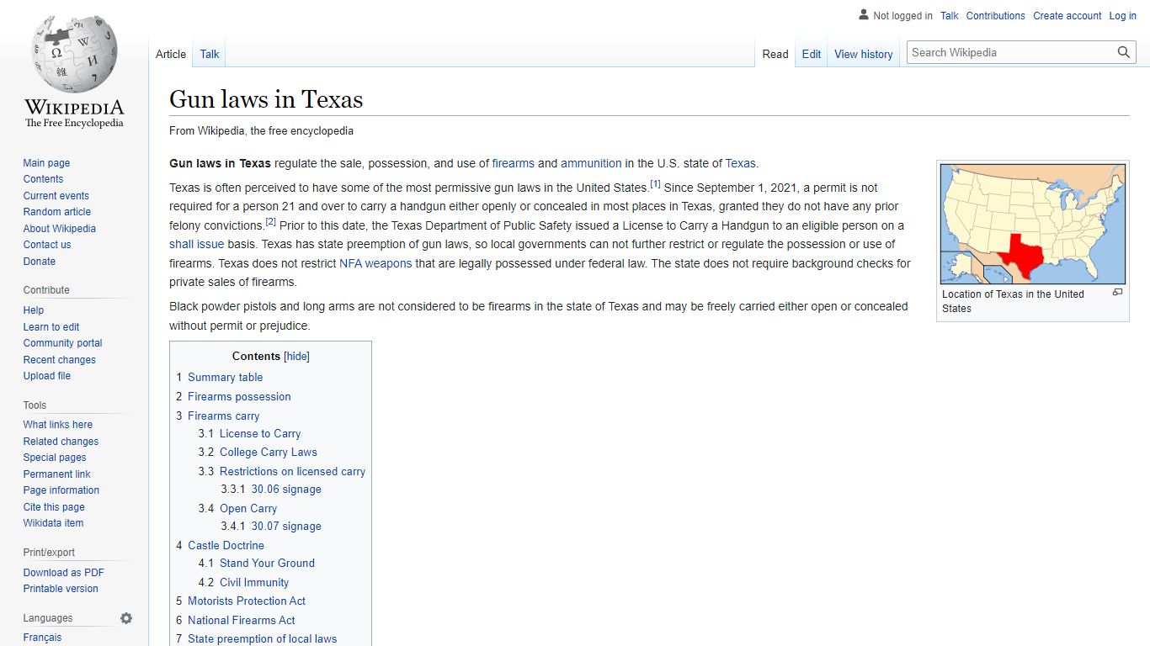1150x646 pixels.
Task: Jump to Stand Your Ground
Action: 267,564
